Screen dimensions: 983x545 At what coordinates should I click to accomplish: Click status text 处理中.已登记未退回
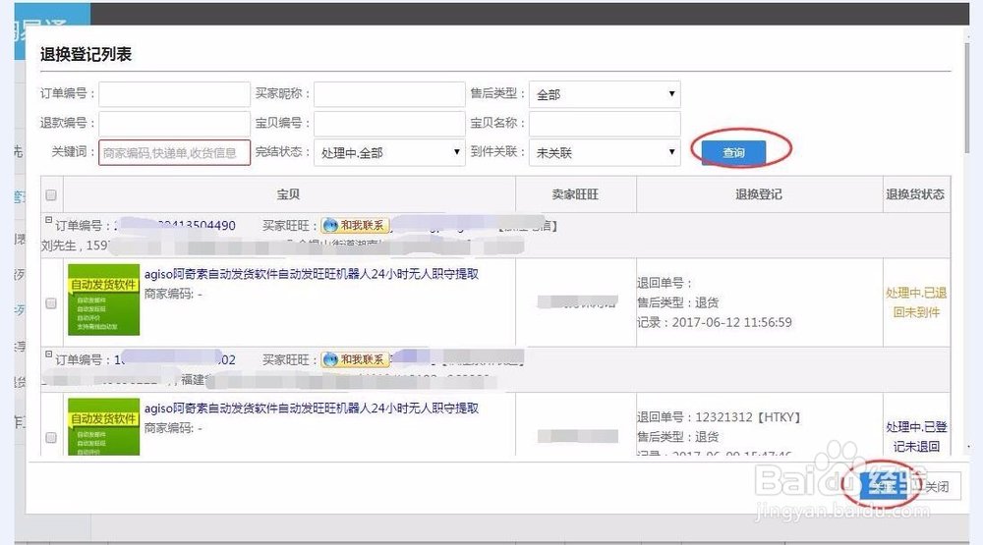916,437
